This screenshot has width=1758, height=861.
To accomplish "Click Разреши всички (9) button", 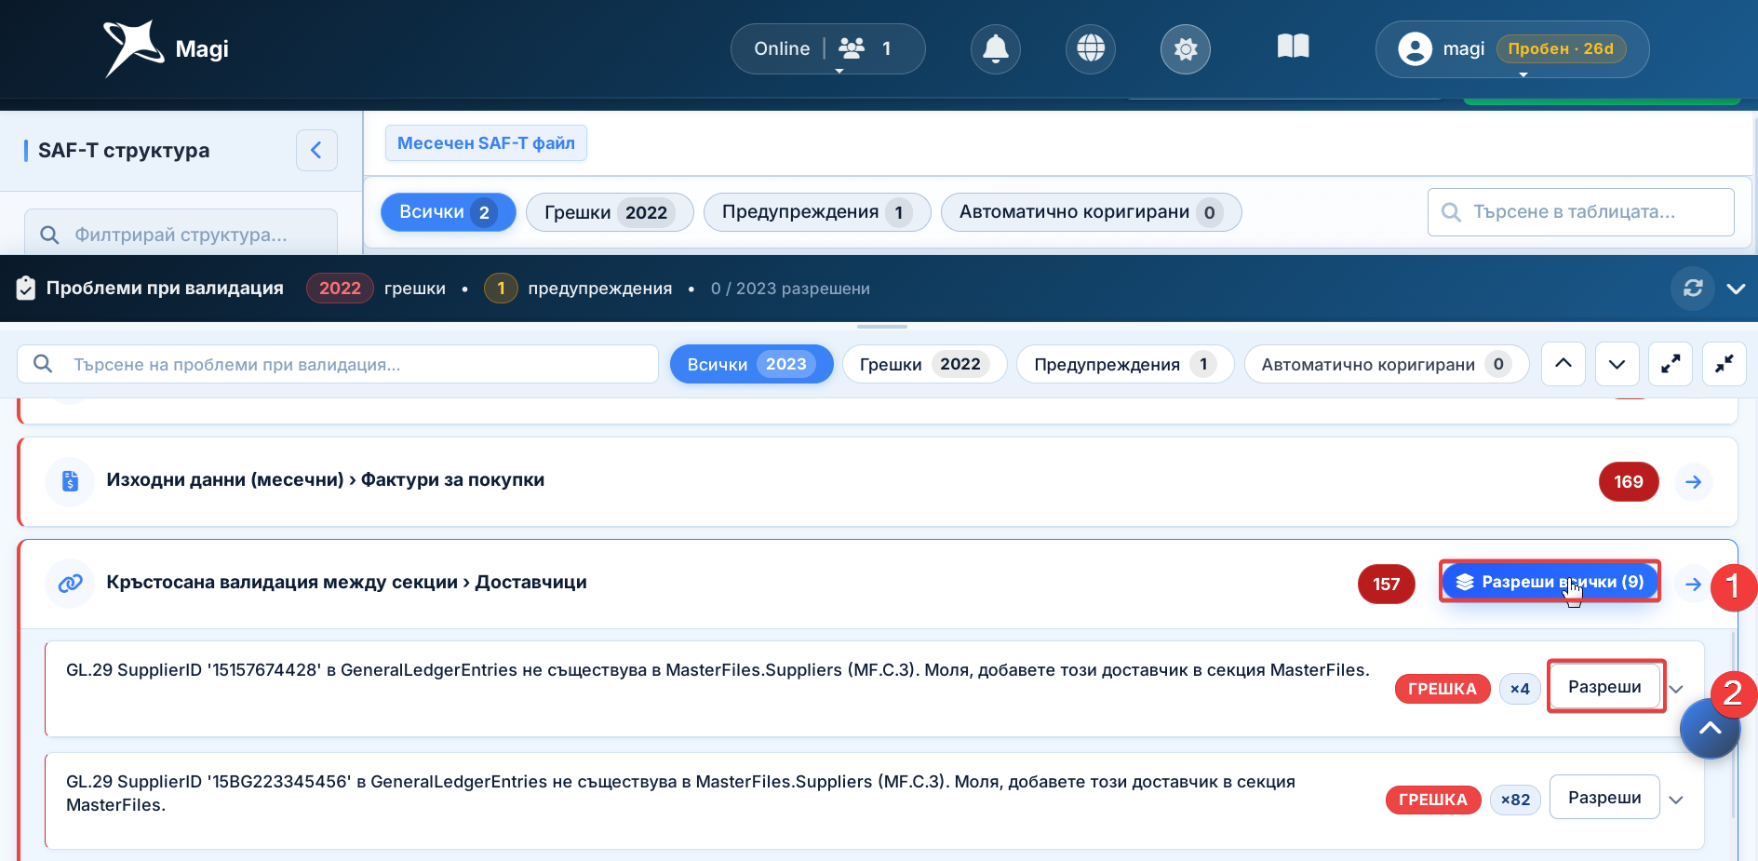I will (x=1550, y=582).
